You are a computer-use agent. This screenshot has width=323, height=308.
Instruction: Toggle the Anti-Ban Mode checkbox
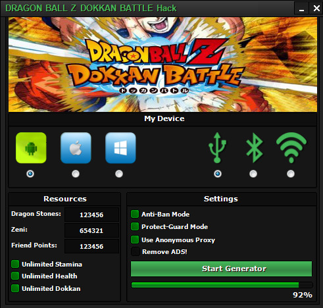click(x=135, y=214)
